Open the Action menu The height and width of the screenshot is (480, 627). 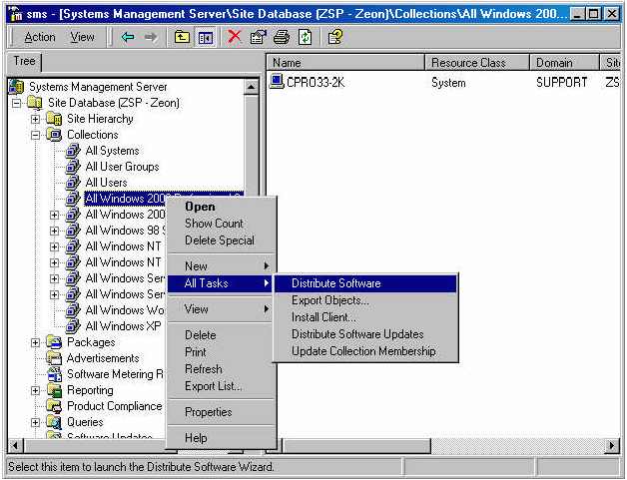click(40, 37)
